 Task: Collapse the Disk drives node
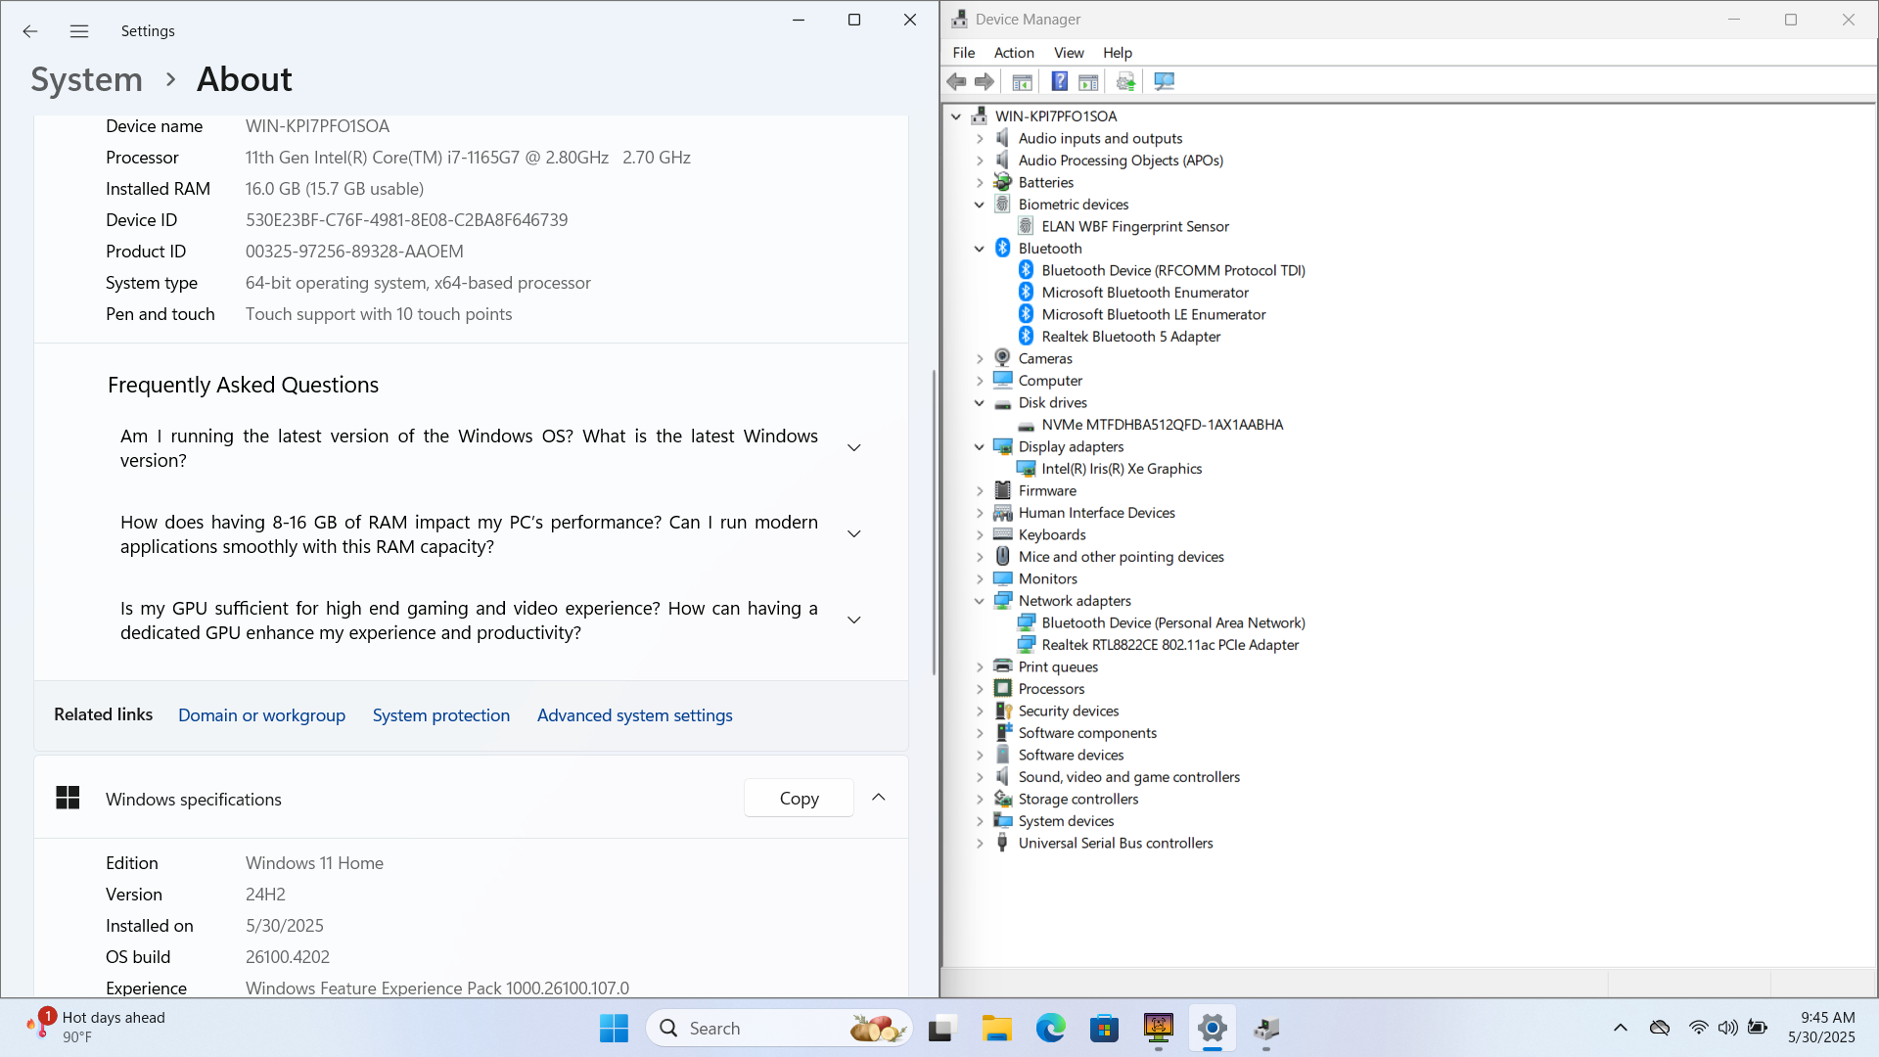coord(980,403)
